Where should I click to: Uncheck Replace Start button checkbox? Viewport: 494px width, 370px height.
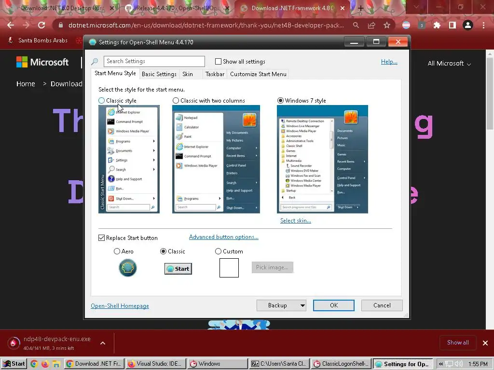click(x=101, y=238)
